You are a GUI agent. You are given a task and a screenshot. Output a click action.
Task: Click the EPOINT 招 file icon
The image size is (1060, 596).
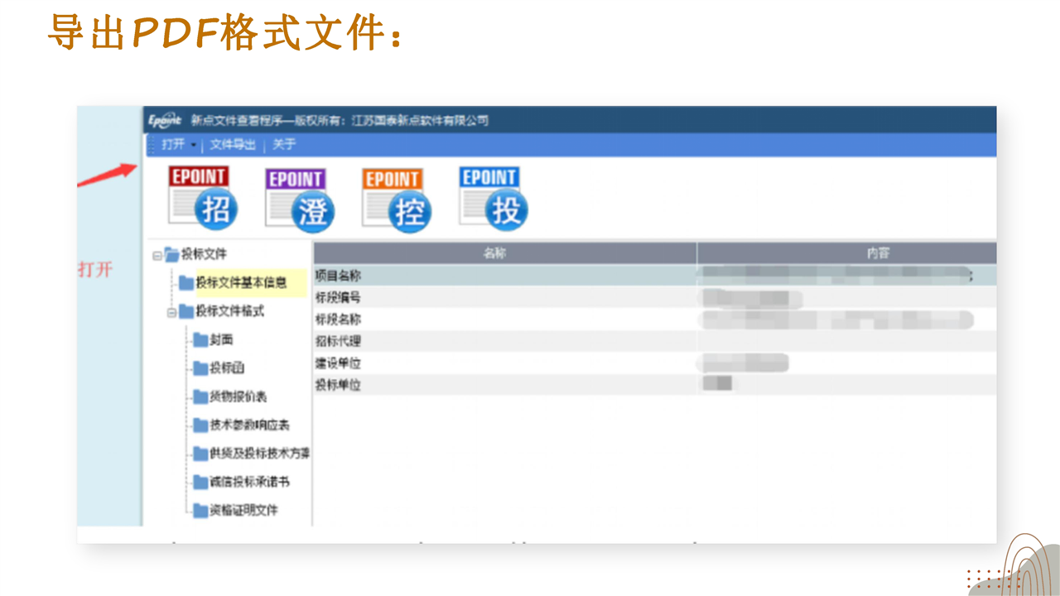tap(203, 198)
